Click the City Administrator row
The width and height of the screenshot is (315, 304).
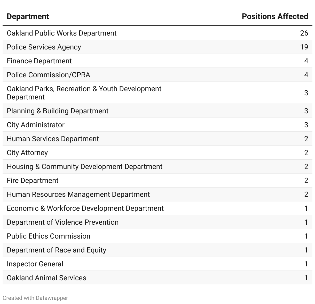157,125
